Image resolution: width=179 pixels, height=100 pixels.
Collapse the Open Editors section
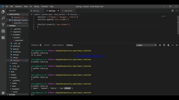coord(18,14)
